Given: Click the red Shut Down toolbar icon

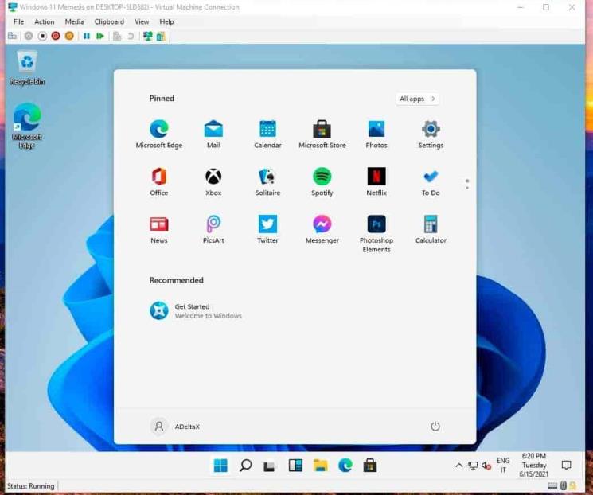Looking at the screenshot, I should pos(56,36).
